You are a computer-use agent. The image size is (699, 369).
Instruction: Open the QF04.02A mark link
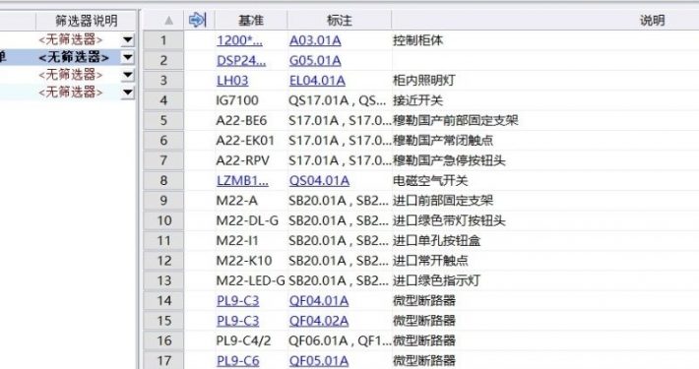coord(319,321)
